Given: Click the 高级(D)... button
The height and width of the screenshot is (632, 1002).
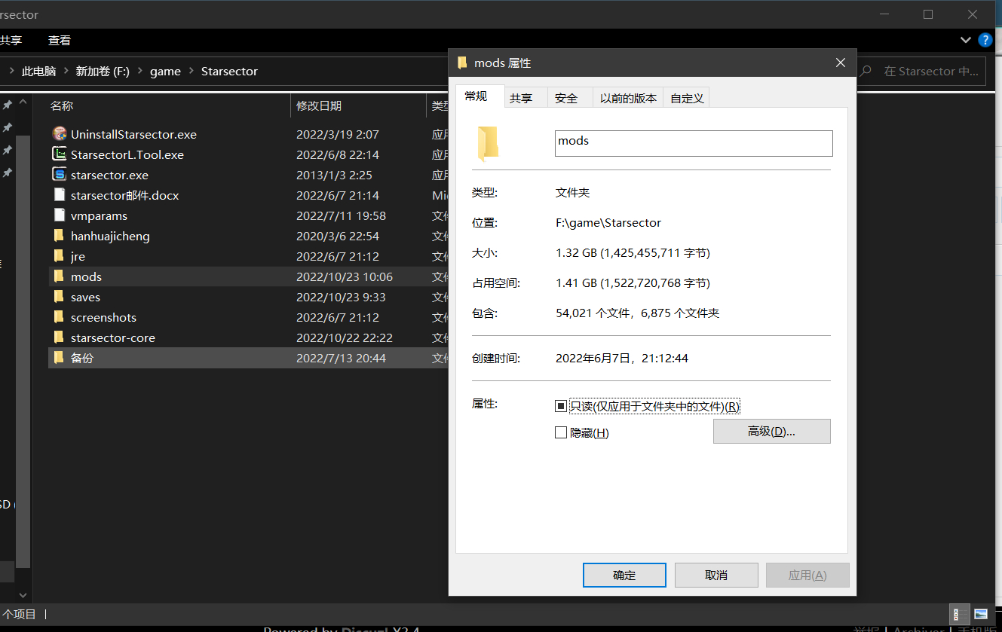Looking at the screenshot, I should [771, 432].
